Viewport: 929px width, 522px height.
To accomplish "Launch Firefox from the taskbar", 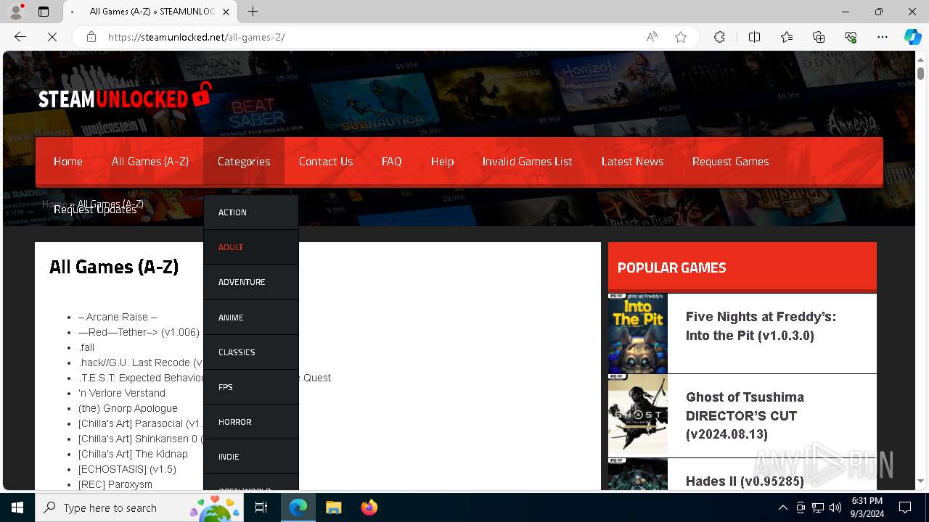I will tap(369, 507).
